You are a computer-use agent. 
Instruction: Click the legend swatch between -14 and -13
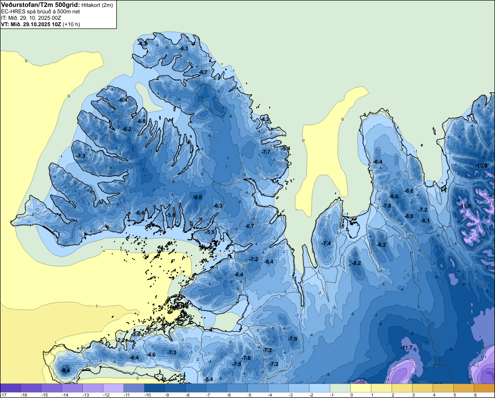72,388
